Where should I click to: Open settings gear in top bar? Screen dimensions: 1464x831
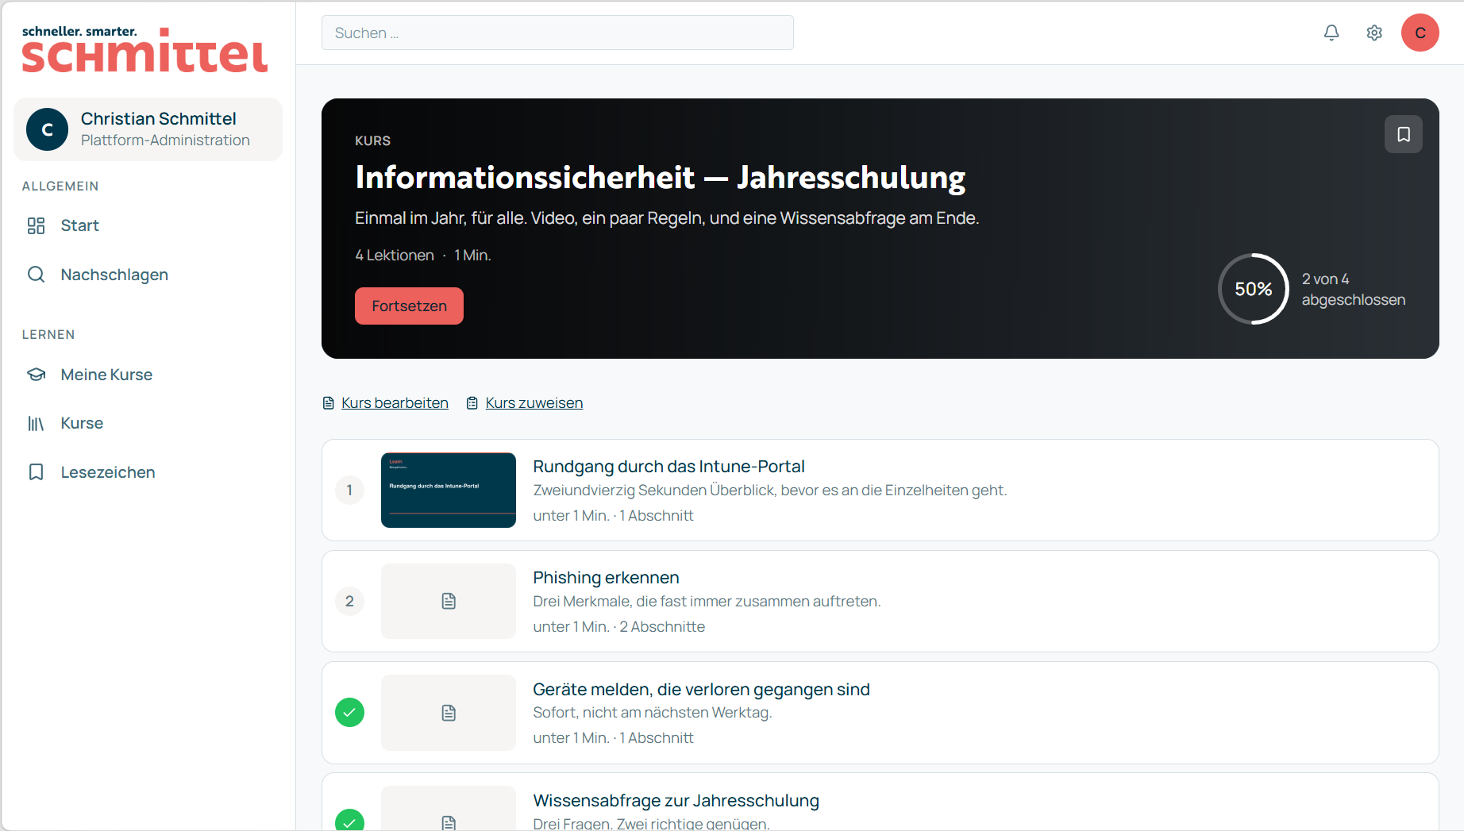click(x=1374, y=33)
